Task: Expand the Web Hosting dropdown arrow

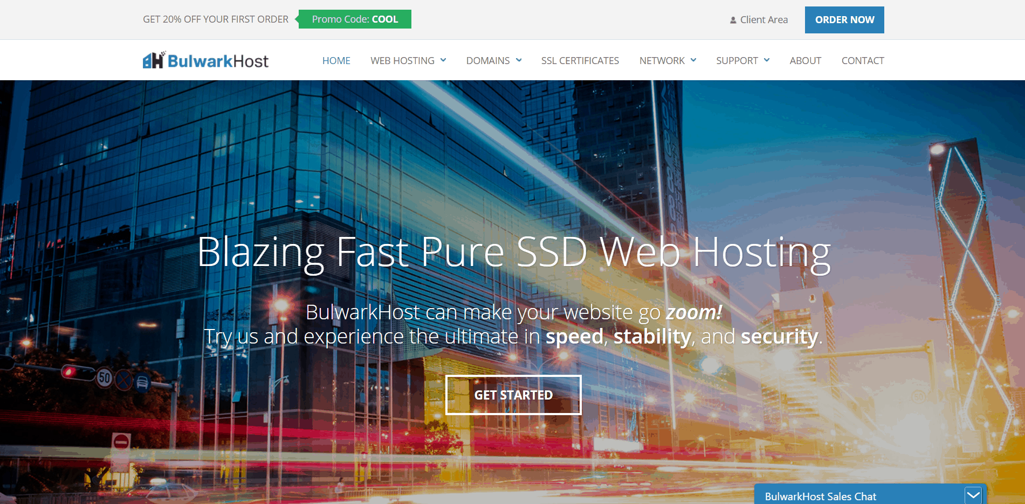Action: 443,60
